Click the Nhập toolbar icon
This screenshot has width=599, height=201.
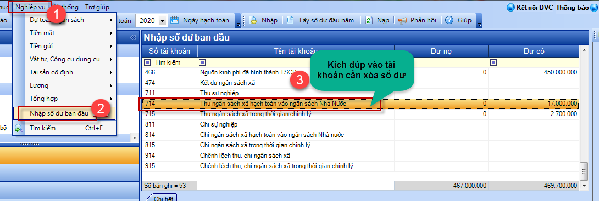253,20
